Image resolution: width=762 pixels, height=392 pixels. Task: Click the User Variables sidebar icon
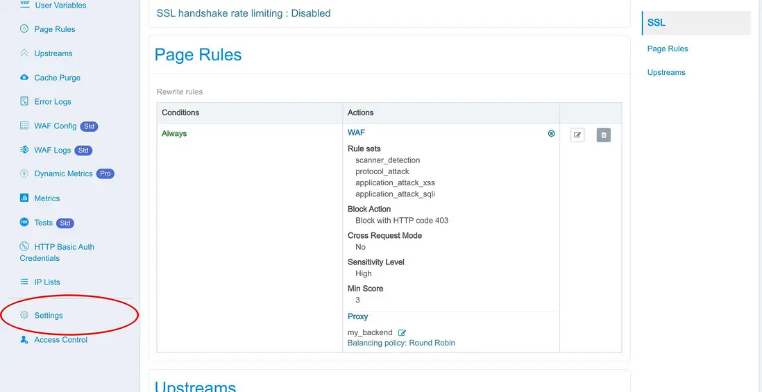pos(24,4)
